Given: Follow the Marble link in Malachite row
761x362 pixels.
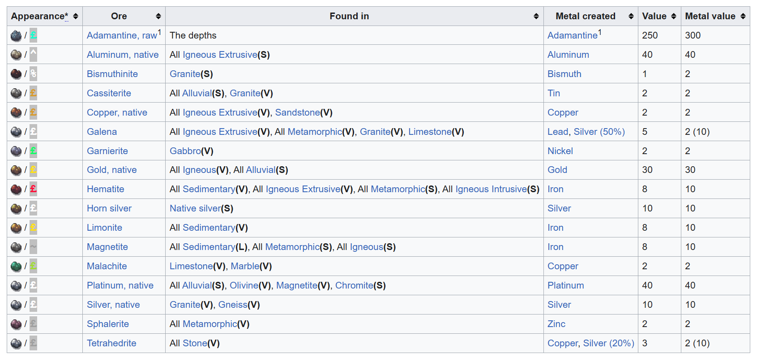Looking at the screenshot, I should [x=245, y=266].
